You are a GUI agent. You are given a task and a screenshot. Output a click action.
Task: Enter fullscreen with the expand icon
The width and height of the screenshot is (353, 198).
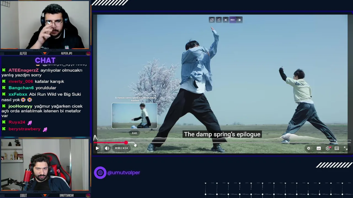[346, 148]
